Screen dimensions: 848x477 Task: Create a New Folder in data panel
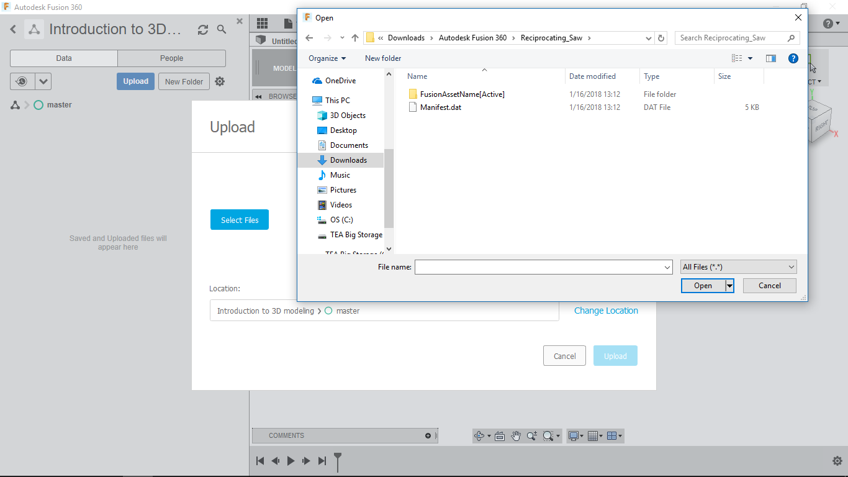(184, 81)
